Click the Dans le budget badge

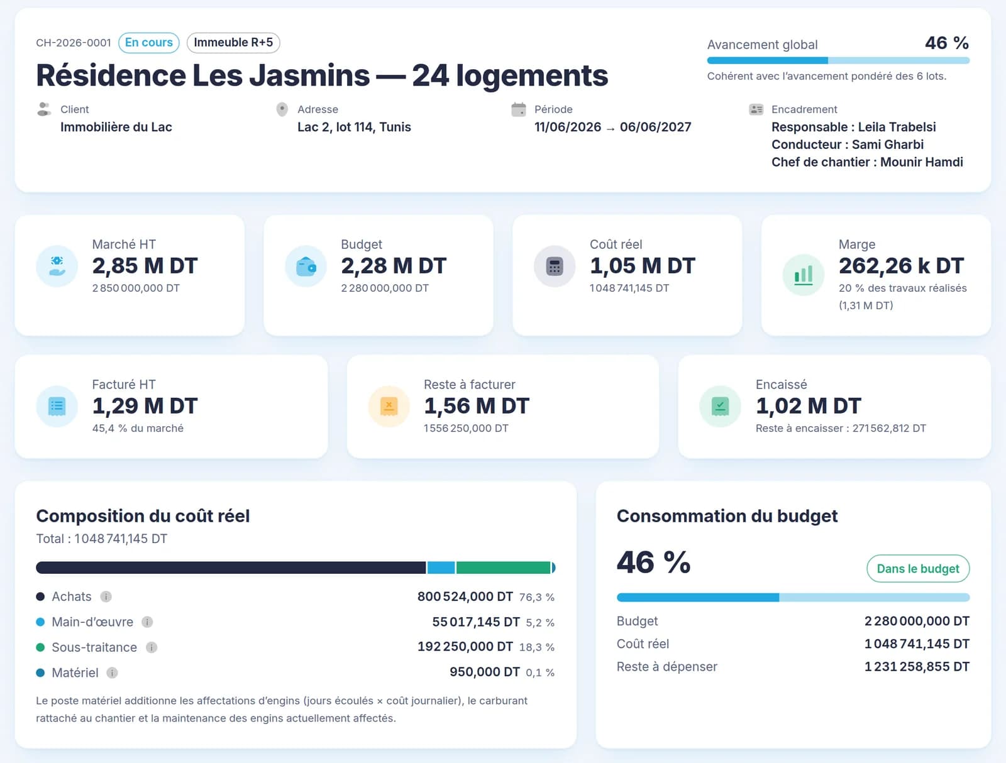(x=918, y=568)
